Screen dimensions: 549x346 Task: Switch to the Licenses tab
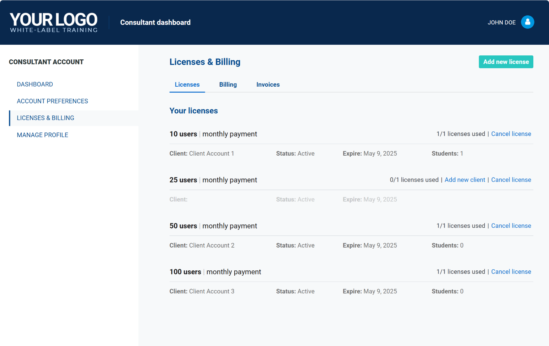[x=187, y=85]
